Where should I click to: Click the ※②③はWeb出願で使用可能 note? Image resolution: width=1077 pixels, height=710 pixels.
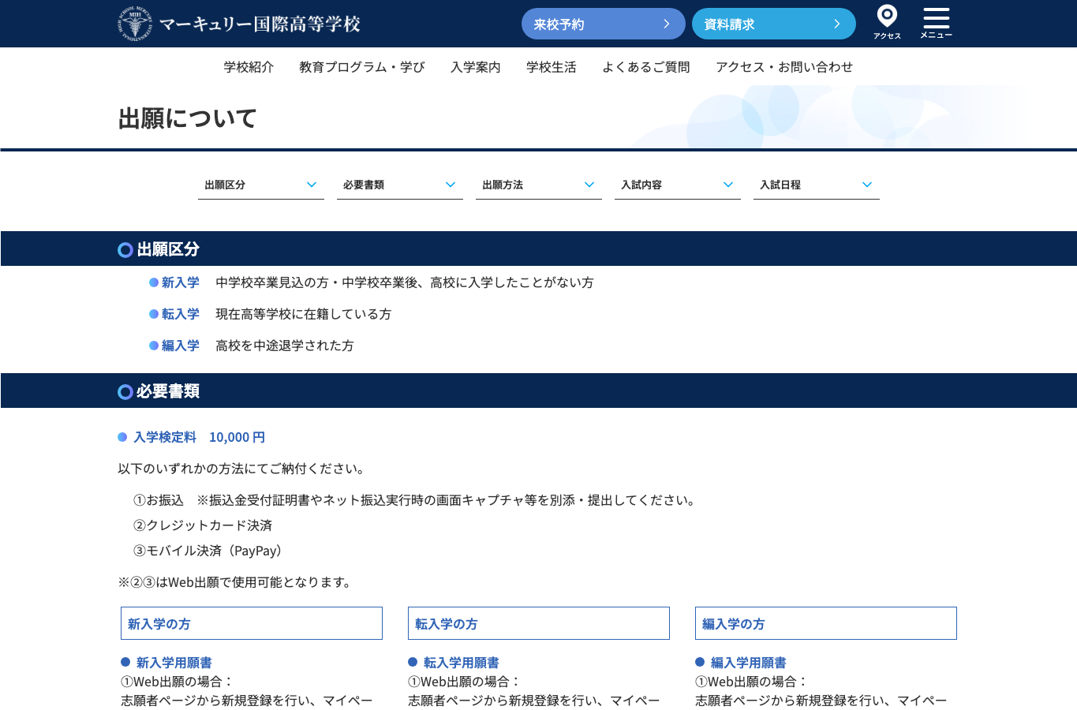[x=237, y=582]
